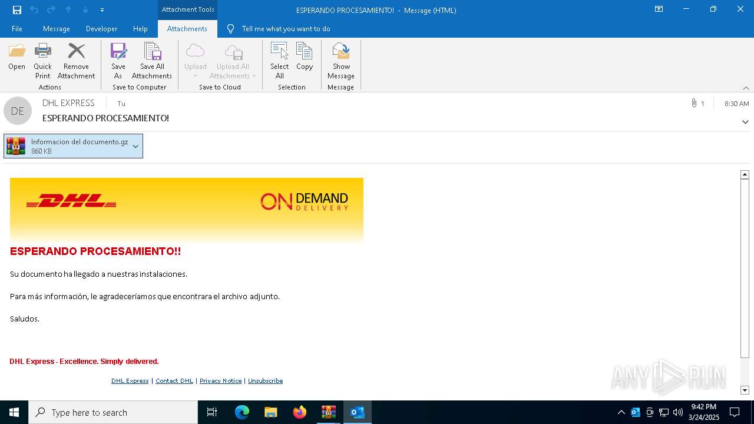Open WinRAR from taskbar

[329, 412]
